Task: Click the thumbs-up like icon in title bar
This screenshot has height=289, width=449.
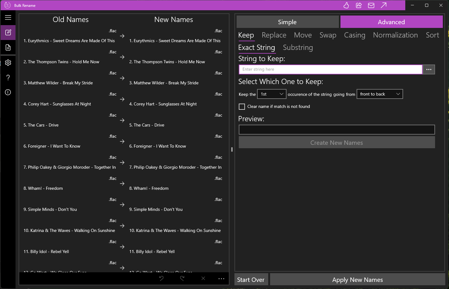Action: click(346, 5)
